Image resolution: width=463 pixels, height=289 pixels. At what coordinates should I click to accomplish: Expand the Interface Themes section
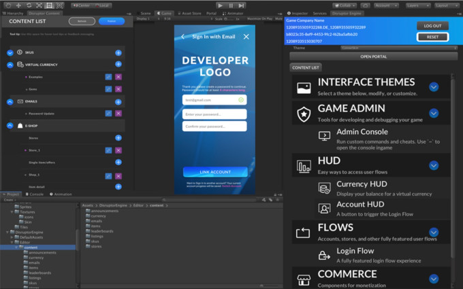coord(434,87)
